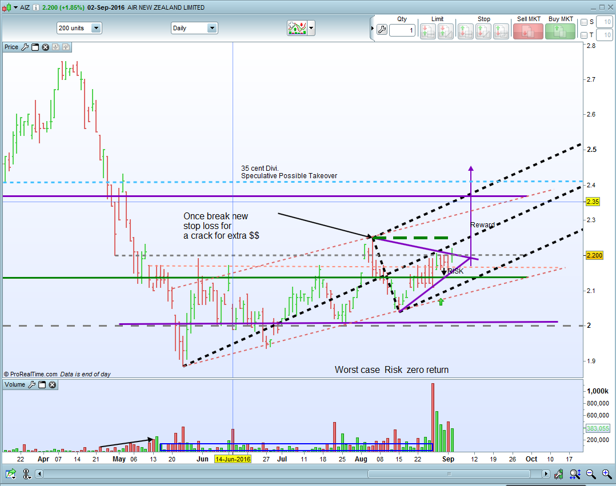
Task: Select the second Limit order button
Action: pos(446,31)
